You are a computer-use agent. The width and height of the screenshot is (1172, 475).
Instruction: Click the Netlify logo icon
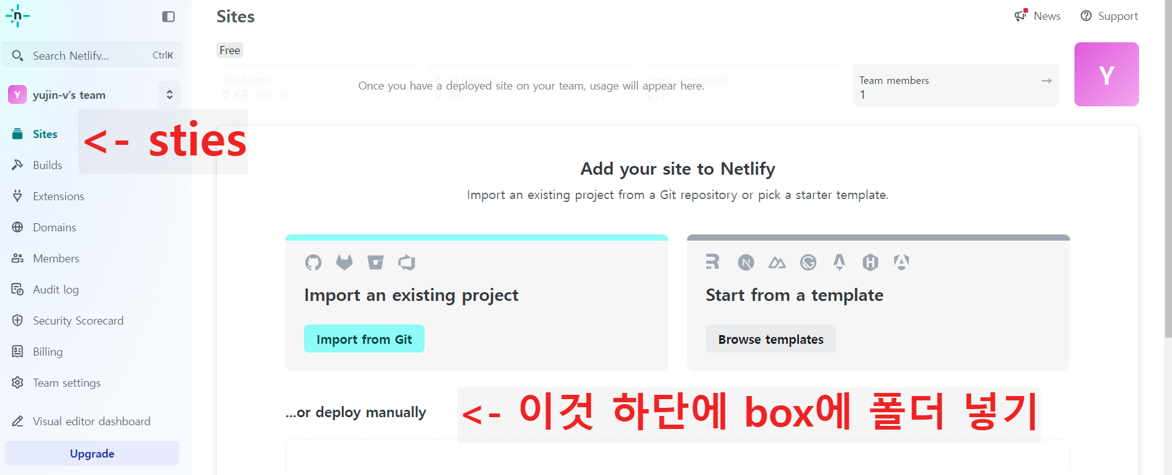click(x=17, y=16)
